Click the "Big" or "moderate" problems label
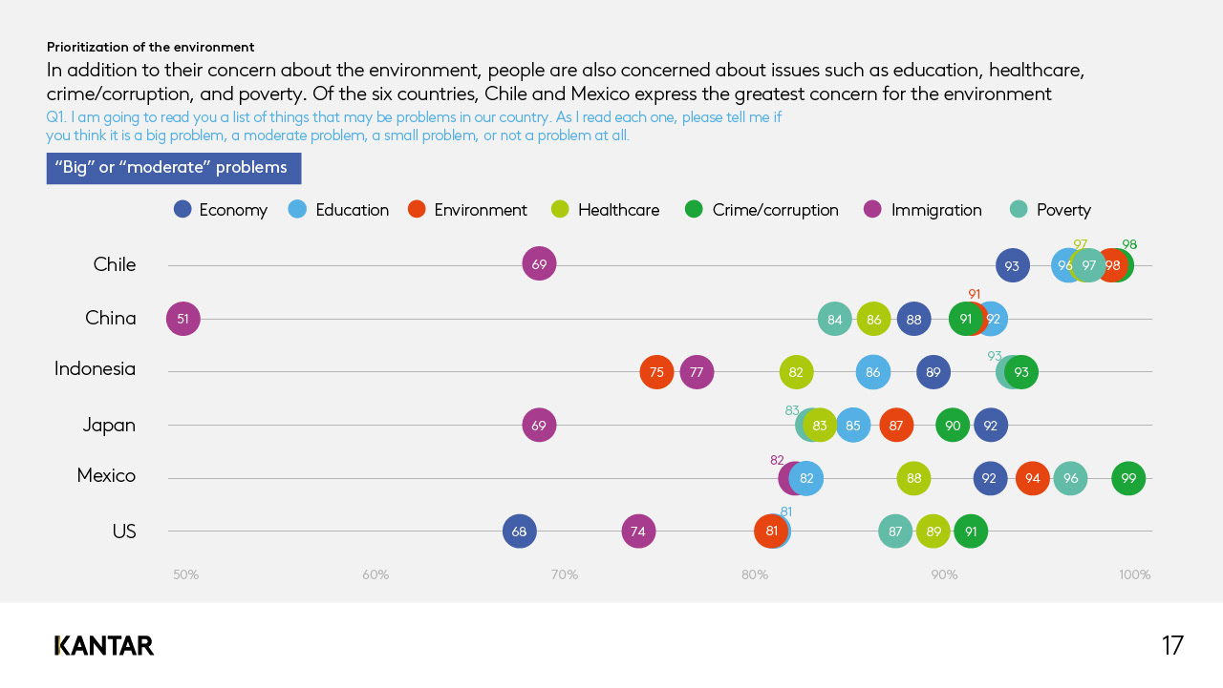Viewport: 1223px width, 688px height. coord(173,168)
